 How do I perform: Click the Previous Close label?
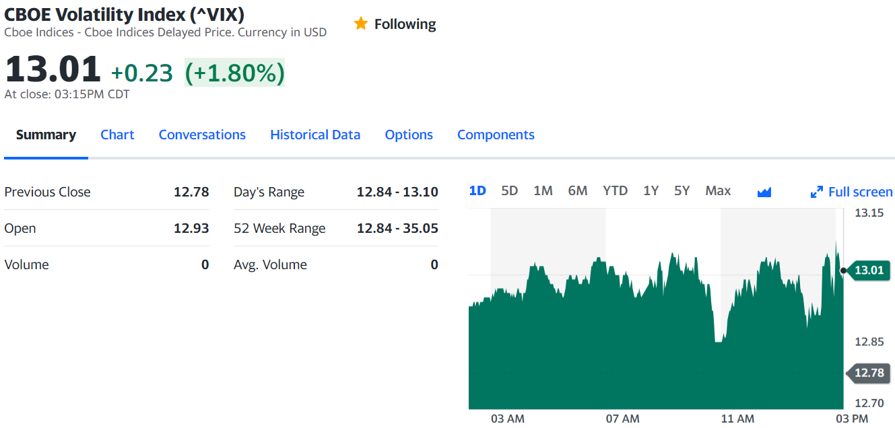click(x=47, y=192)
